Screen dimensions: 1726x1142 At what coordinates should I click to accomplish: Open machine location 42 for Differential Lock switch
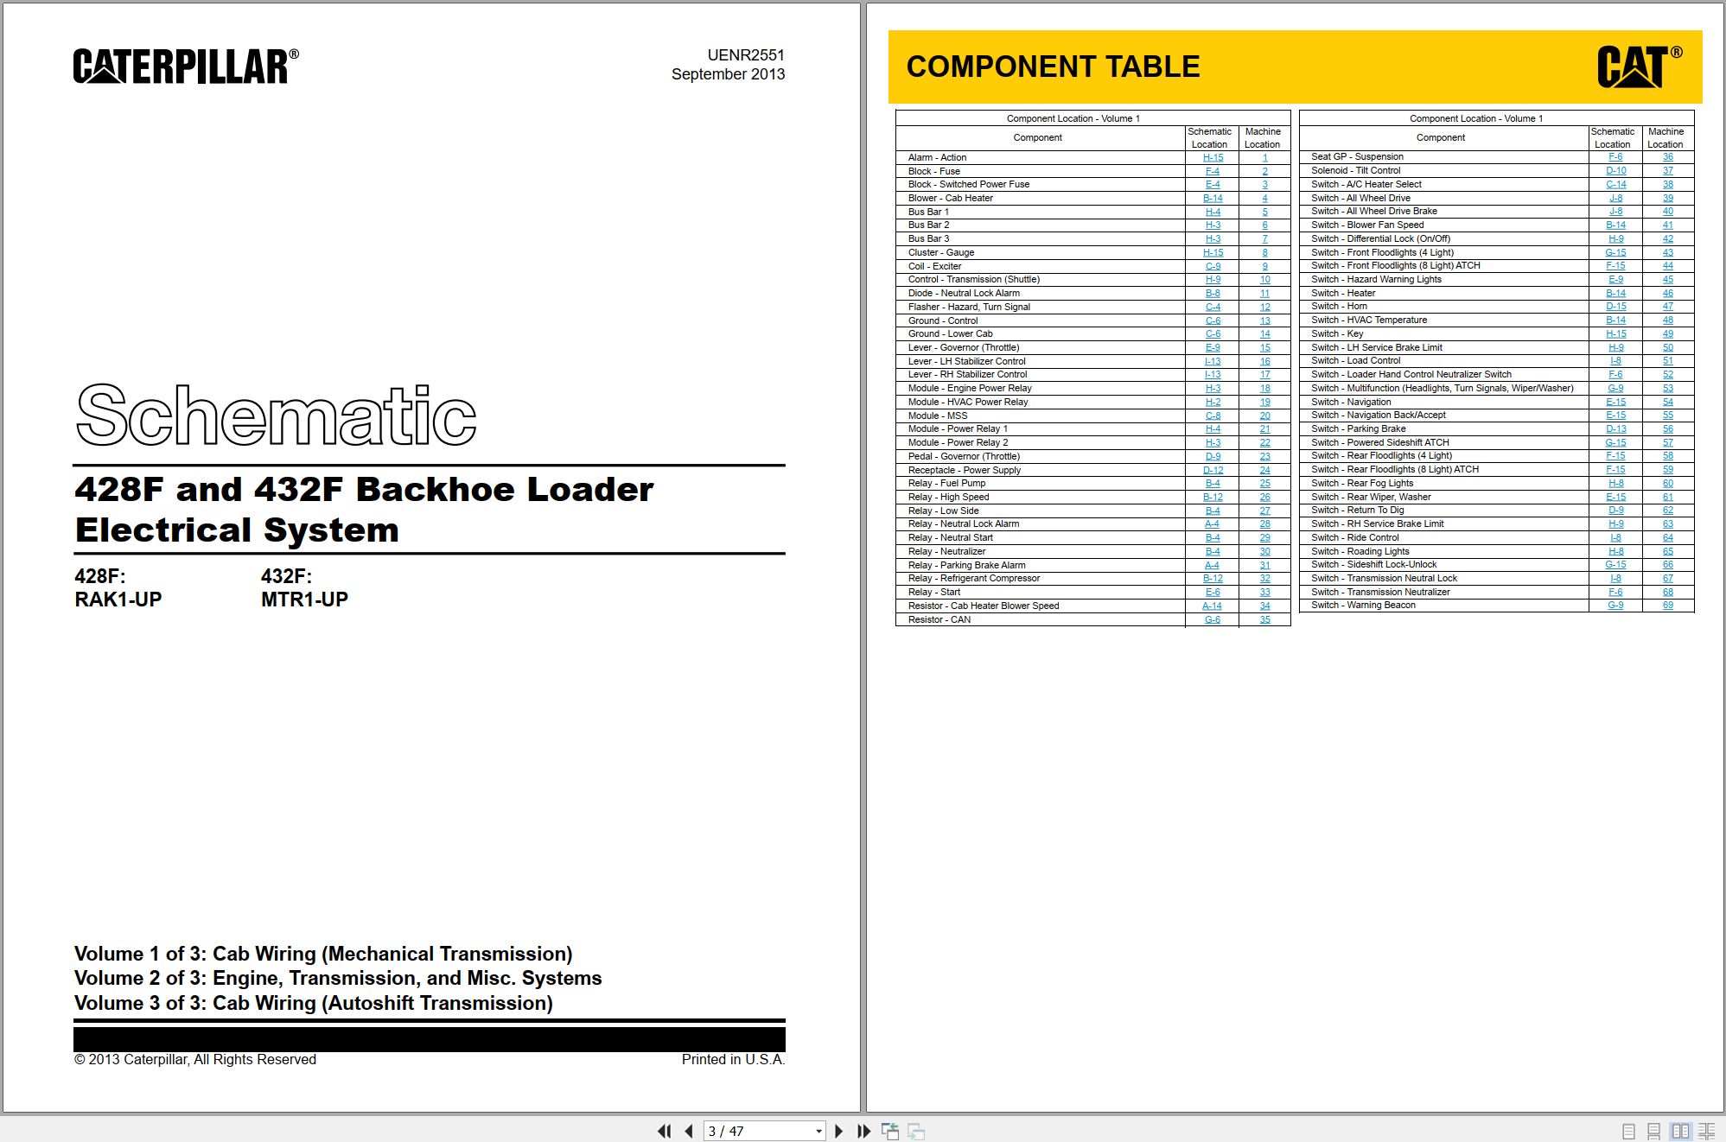point(1667,238)
